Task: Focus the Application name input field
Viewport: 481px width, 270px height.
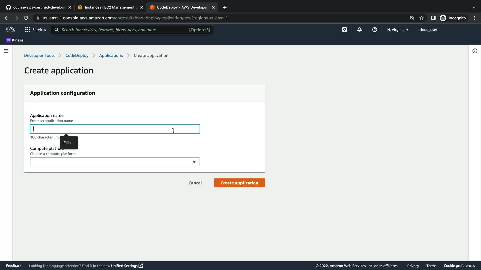Action: (115, 129)
